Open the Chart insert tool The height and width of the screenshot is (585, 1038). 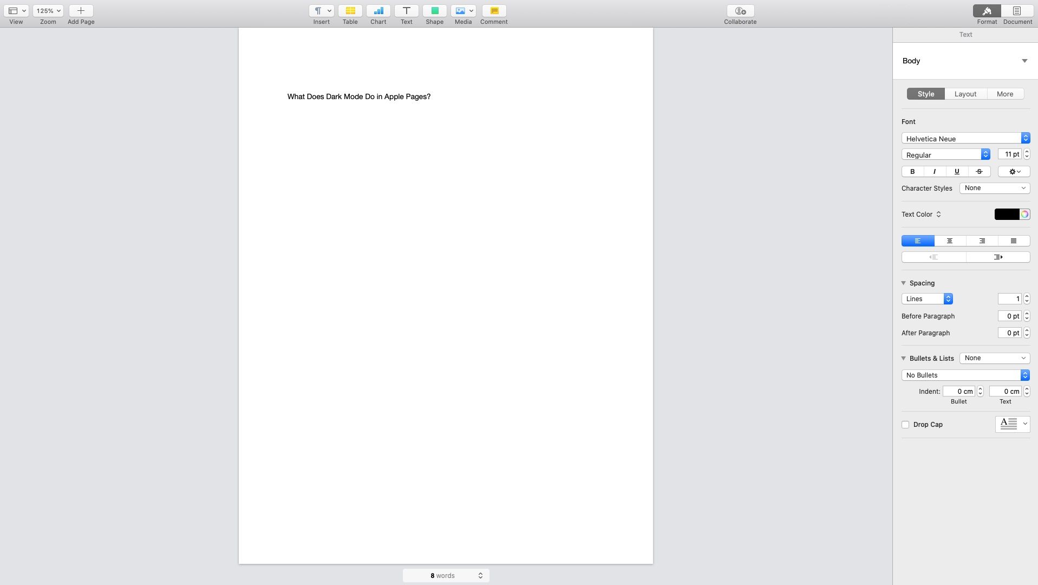click(x=378, y=11)
